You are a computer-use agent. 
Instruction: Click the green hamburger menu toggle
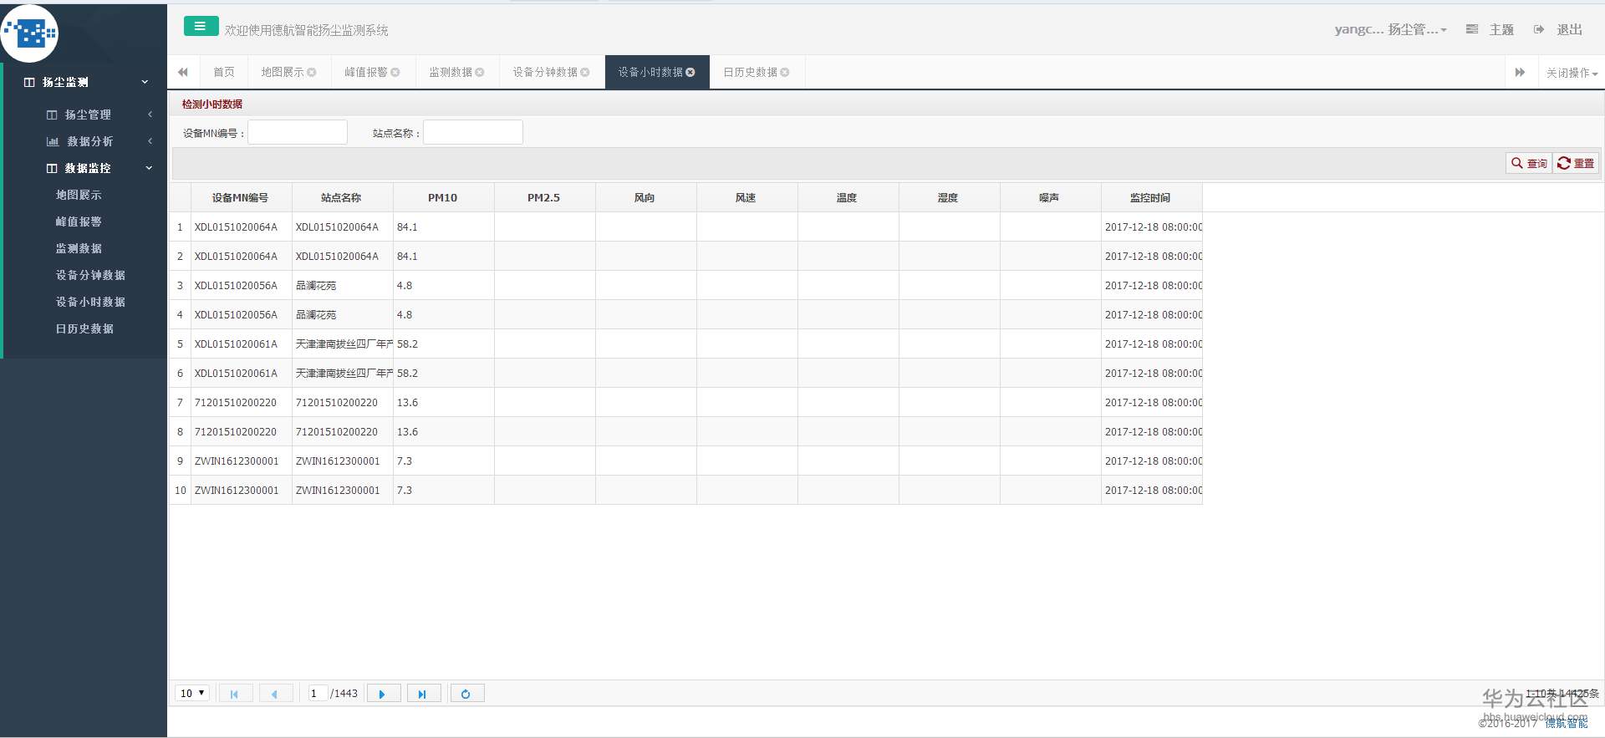pyautogui.click(x=201, y=27)
